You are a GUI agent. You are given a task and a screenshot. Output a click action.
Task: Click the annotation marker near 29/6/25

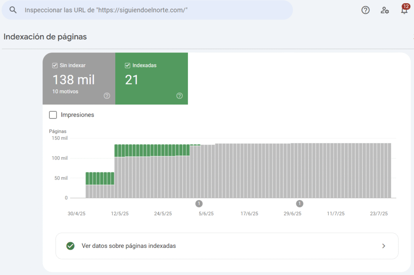300,203
